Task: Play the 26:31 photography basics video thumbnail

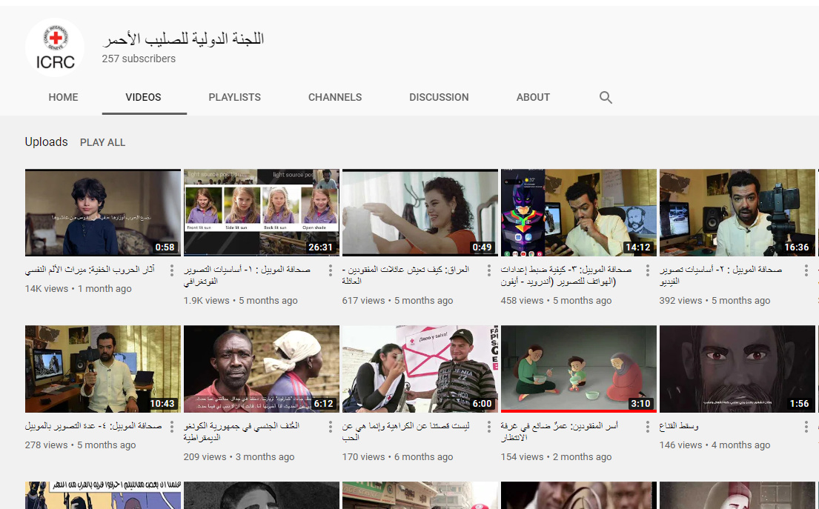Action: [261, 212]
